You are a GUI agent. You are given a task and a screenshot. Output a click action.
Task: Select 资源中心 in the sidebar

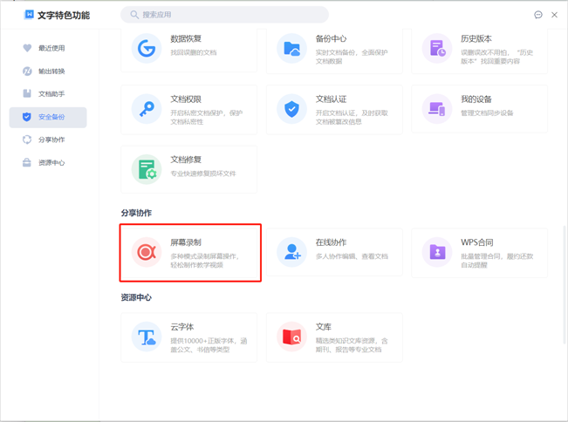click(x=51, y=162)
